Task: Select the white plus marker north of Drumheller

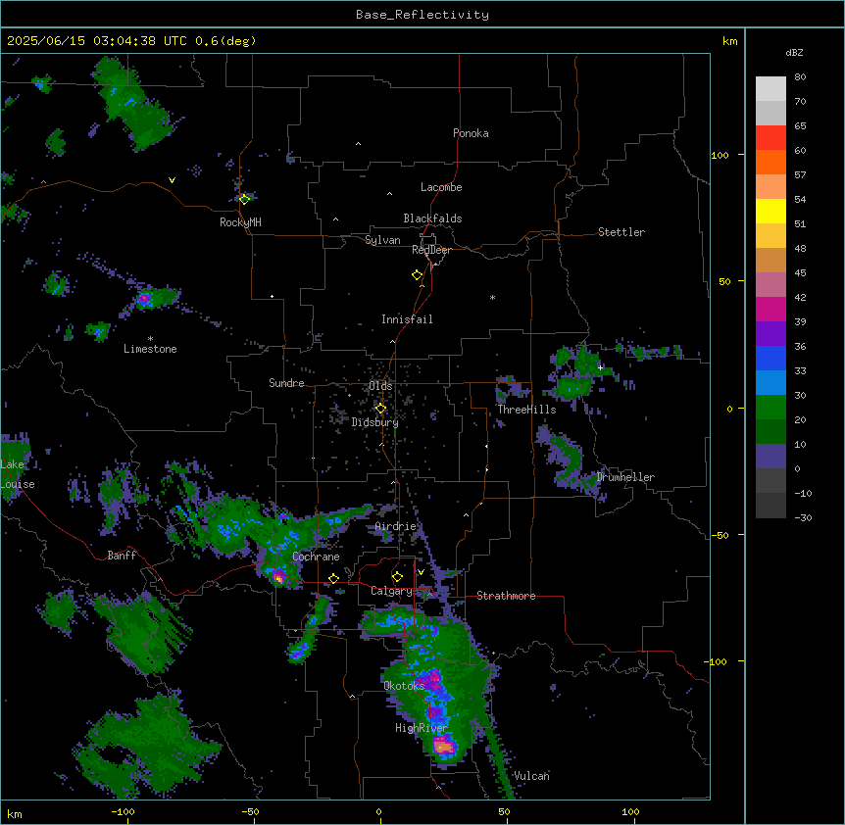Action: [600, 367]
